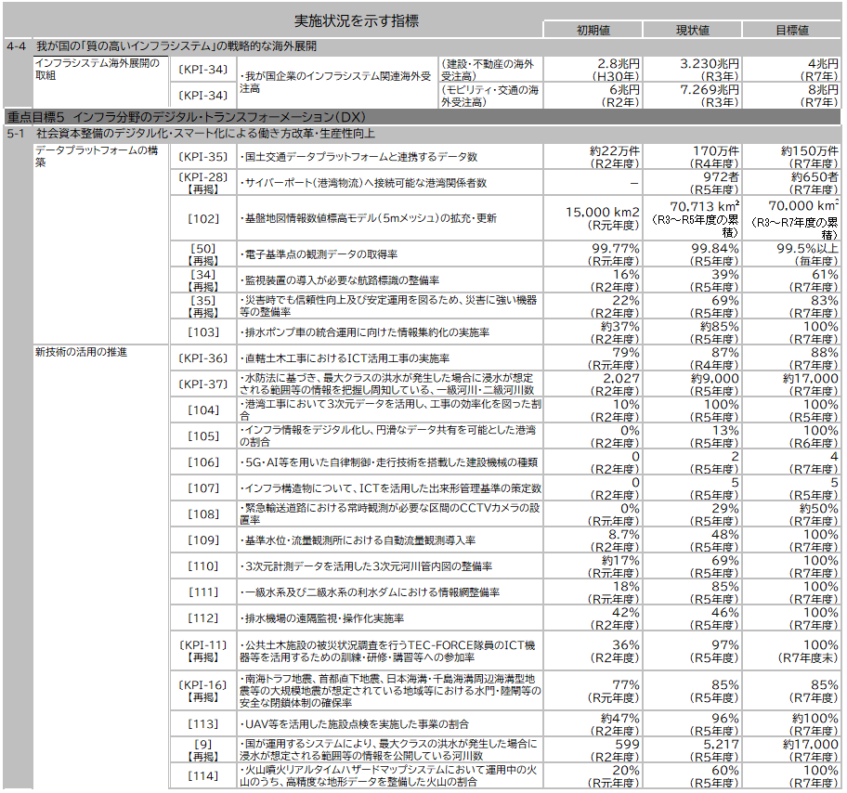Click the 重点目標5 DX heading bar

[422, 117]
